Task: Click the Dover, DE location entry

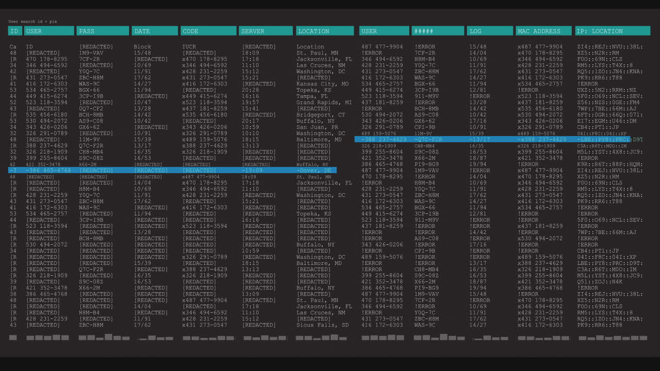Action: (x=315, y=171)
